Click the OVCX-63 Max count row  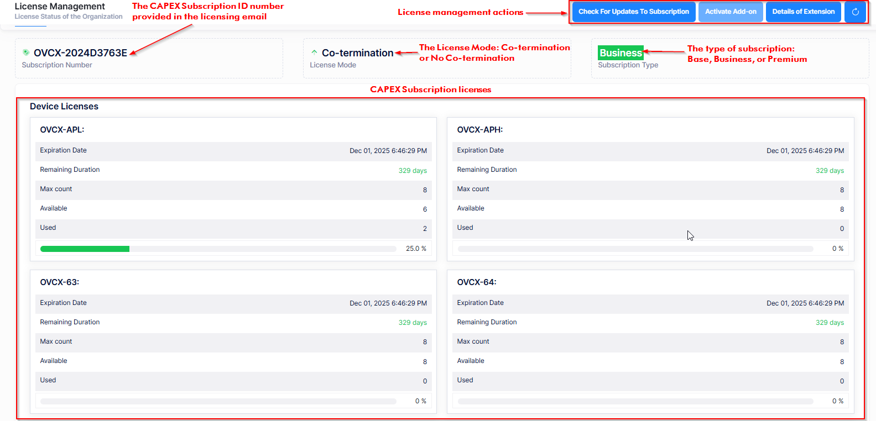point(233,342)
